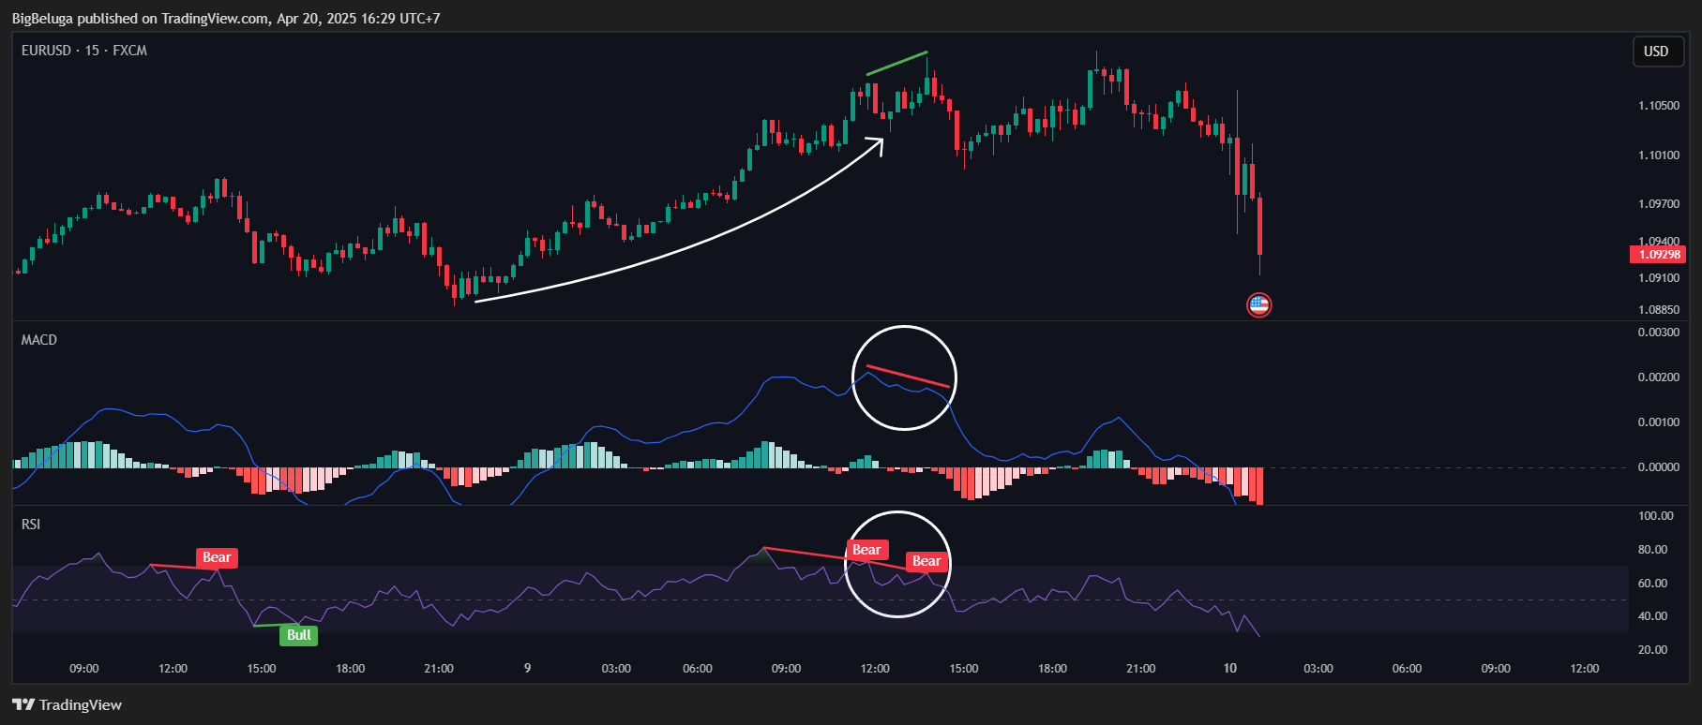Click the 20.00 RSI scale value
The height and width of the screenshot is (725, 1702).
coord(1653,650)
